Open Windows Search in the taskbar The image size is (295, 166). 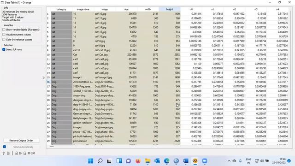click(x=100, y=161)
